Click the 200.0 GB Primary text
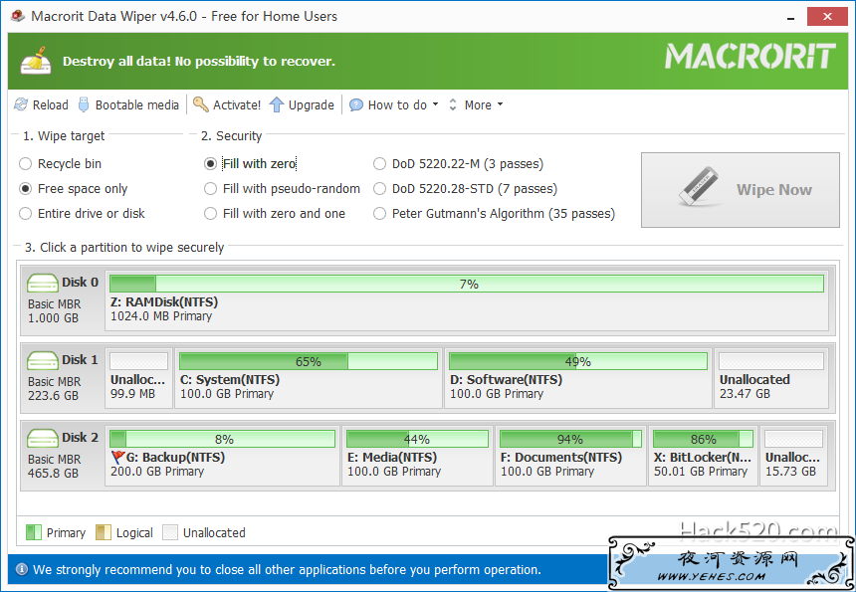This screenshot has width=856, height=592. click(x=157, y=472)
